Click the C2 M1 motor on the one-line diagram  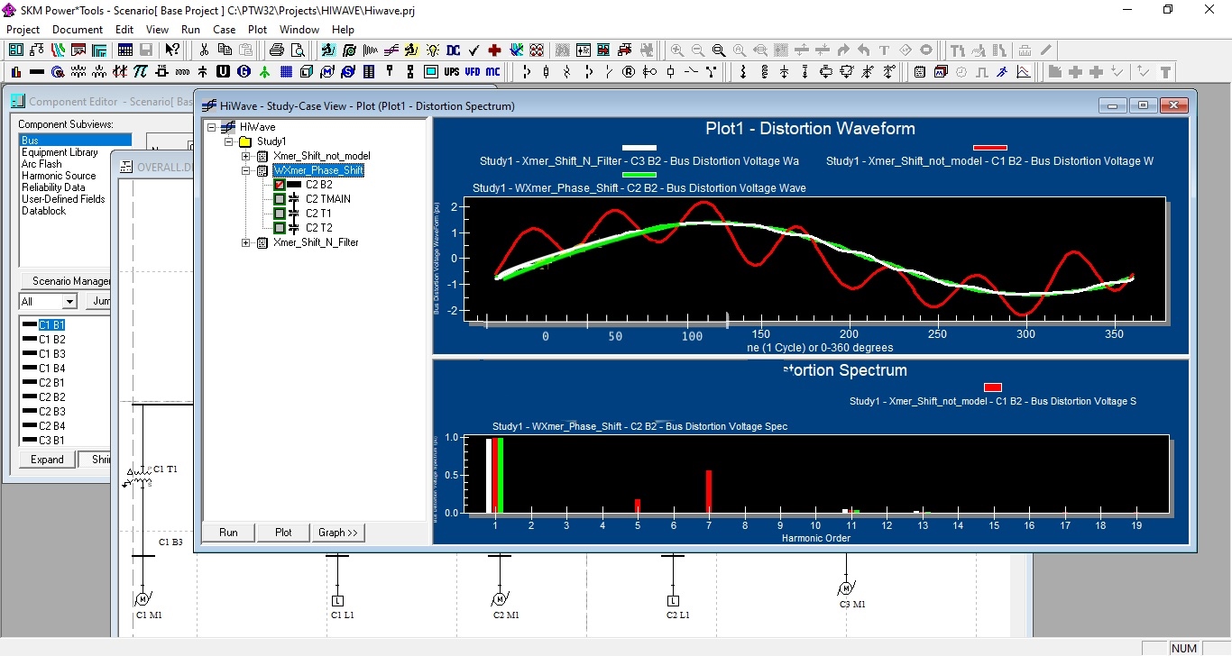pyautogui.click(x=500, y=600)
